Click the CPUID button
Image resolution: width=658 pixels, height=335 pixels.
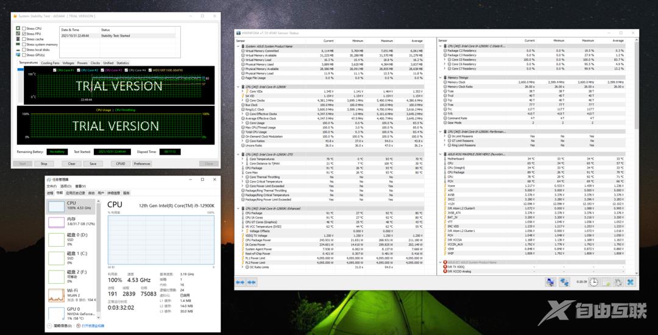pos(120,163)
